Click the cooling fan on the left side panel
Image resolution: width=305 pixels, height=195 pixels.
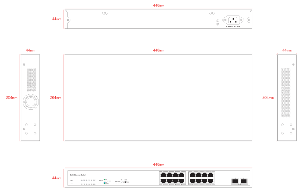tap(31, 102)
